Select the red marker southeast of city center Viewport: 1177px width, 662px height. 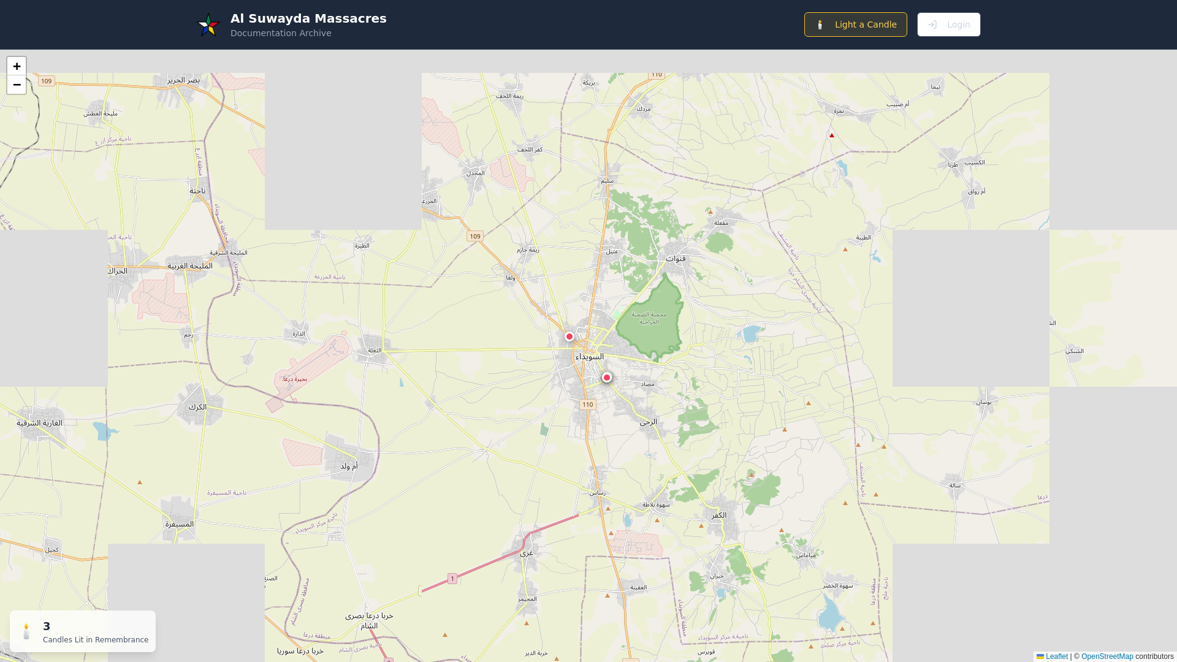607,378
